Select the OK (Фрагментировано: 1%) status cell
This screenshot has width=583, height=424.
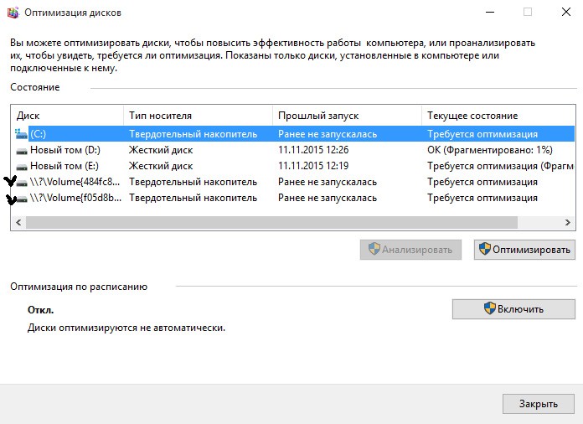tap(489, 150)
